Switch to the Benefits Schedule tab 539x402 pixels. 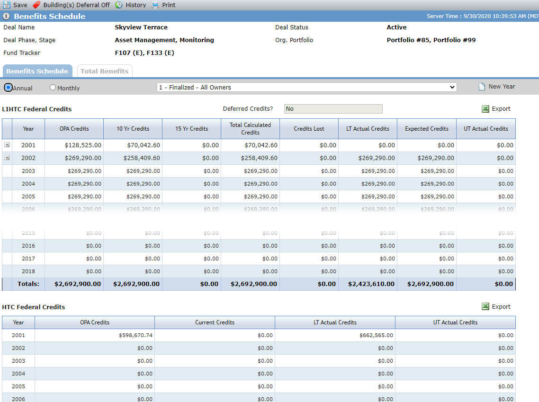[x=37, y=71]
